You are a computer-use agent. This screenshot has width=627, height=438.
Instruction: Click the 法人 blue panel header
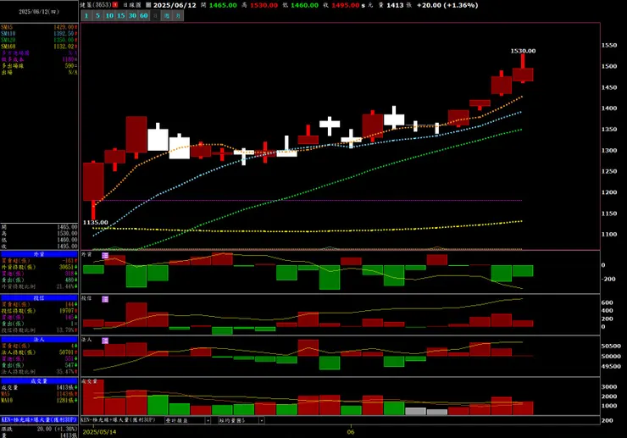point(39,340)
